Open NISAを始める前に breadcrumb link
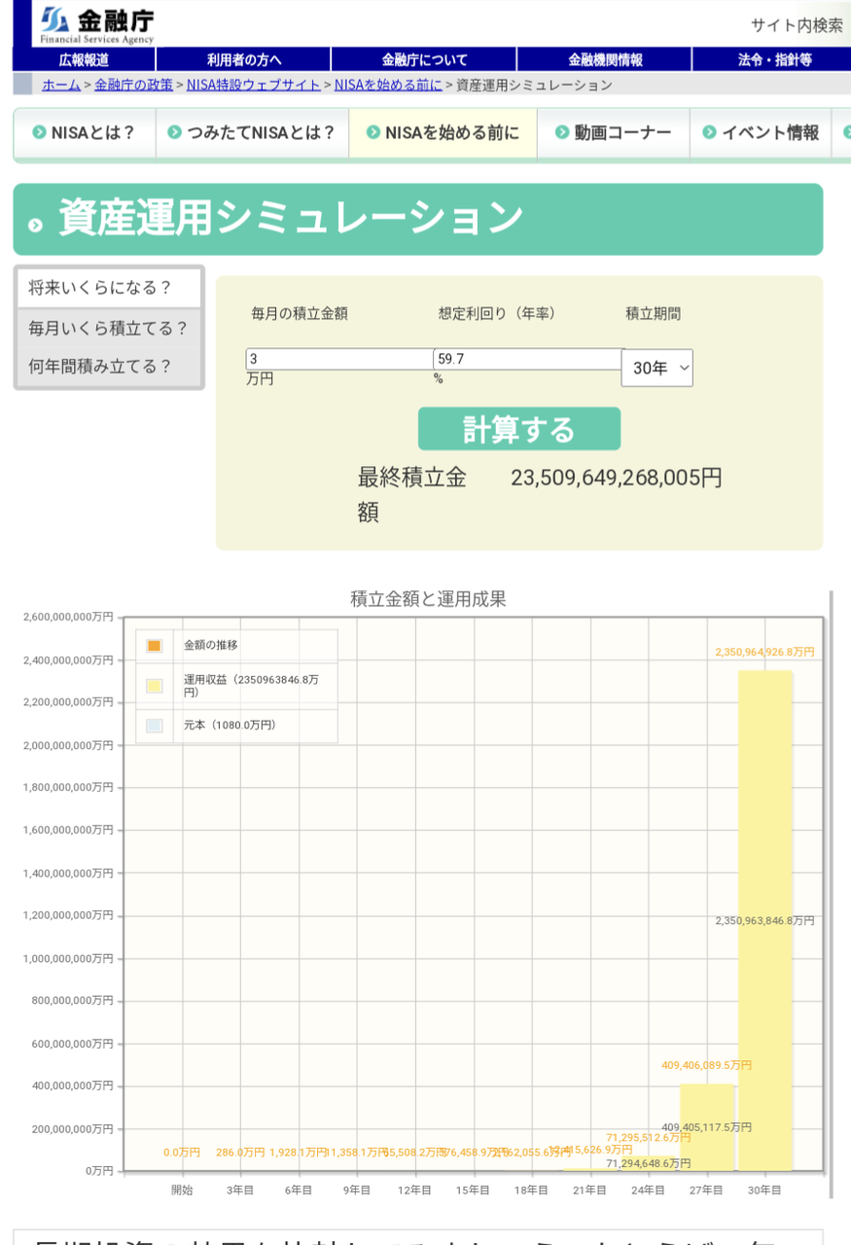Viewport: 851px width, 1245px height. pos(388,85)
